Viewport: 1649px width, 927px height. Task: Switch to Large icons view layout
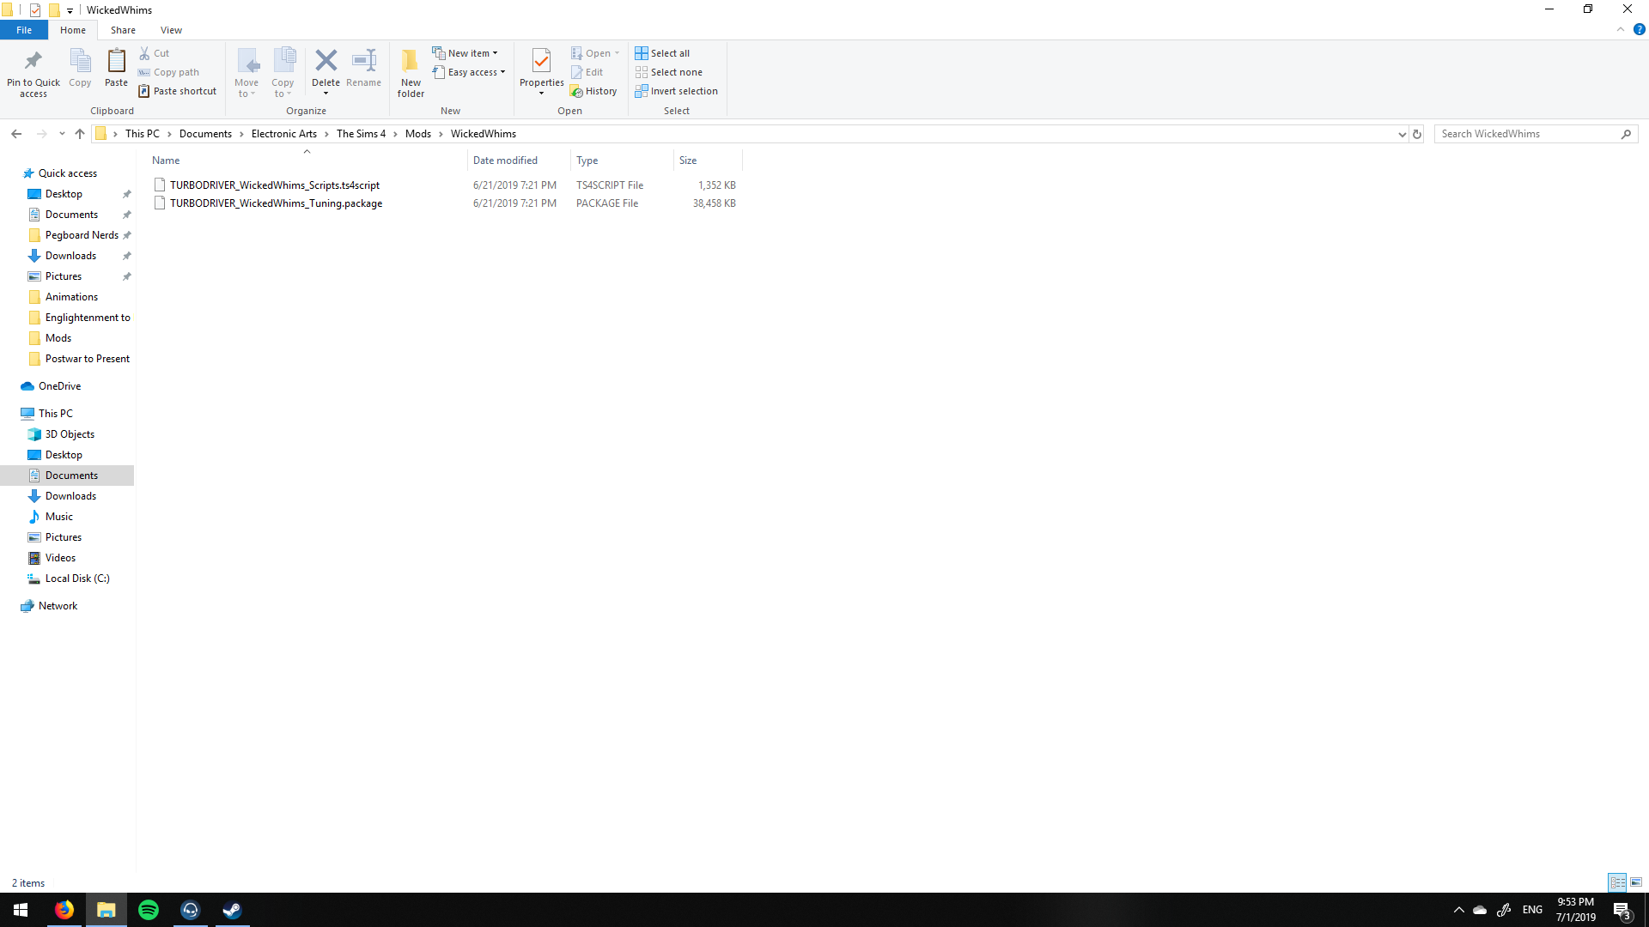(1636, 882)
